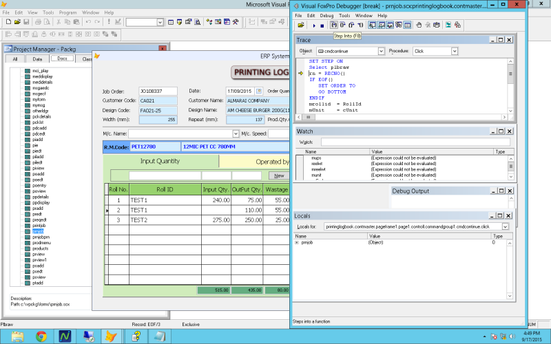Click Open icon in debugger toolbar
Viewport: 551px width, 344px height.
[301, 25]
